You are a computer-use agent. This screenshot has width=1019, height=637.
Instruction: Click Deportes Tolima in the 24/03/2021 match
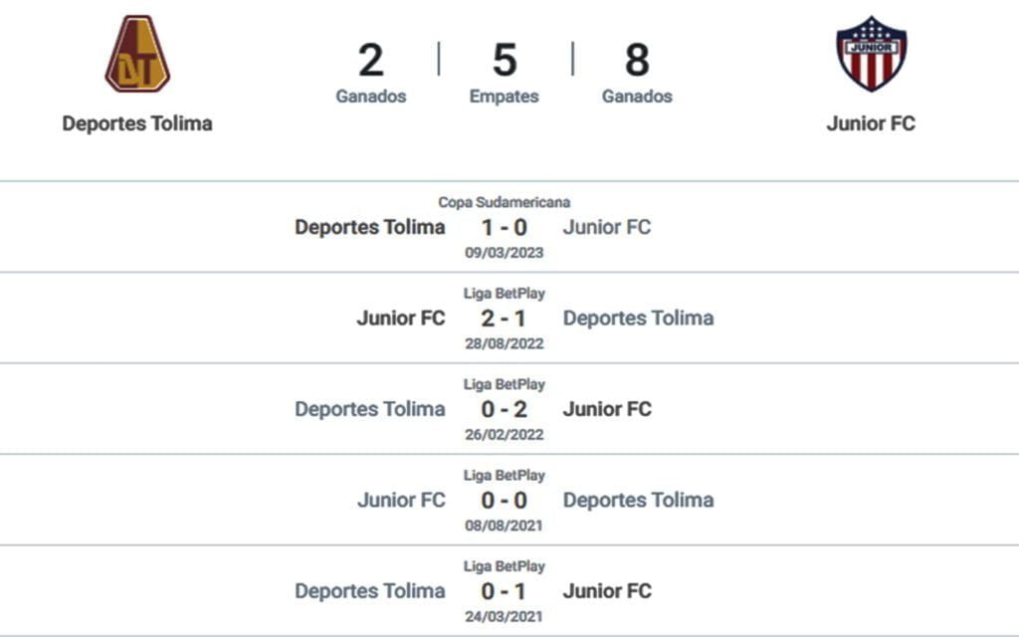point(370,591)
